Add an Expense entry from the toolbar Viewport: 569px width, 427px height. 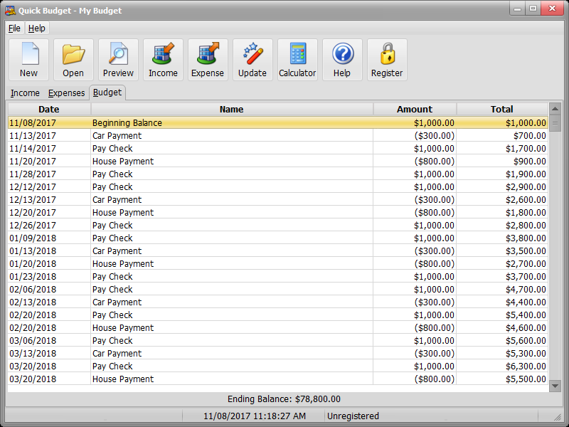(x=208, y=60)
